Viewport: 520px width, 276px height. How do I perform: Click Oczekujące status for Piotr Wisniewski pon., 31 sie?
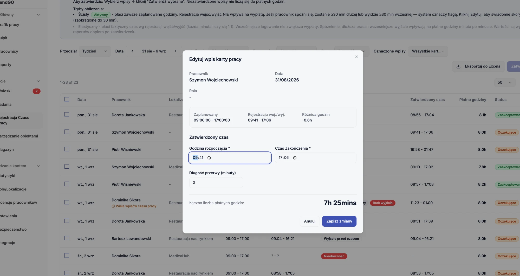point(507,150)
